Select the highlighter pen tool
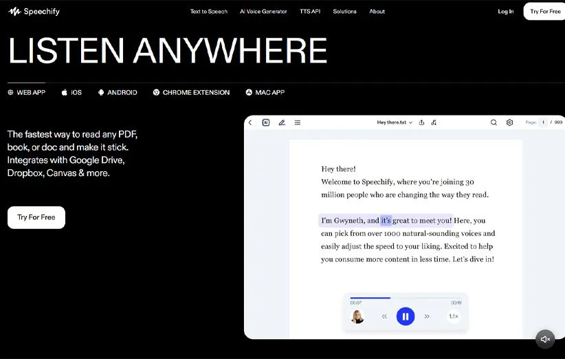 click(x=282, y=122)
